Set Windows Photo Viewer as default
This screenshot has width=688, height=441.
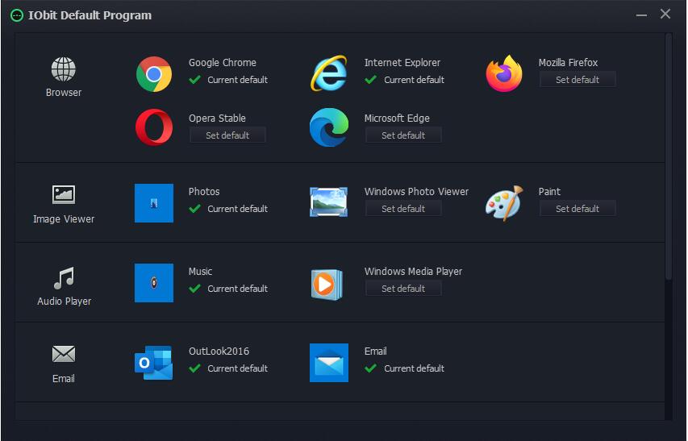pos(403,208)
